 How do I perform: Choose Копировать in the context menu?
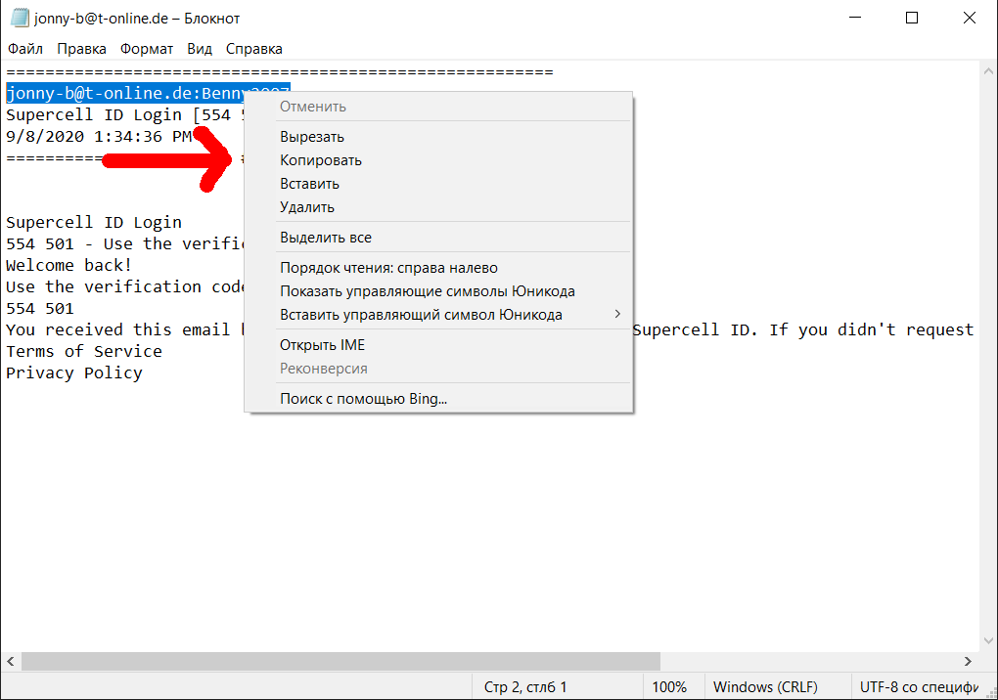tap(321, 160)
